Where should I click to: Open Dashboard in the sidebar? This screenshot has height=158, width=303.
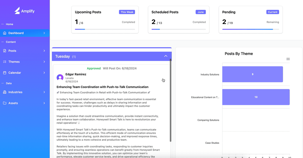click(25, 33)
